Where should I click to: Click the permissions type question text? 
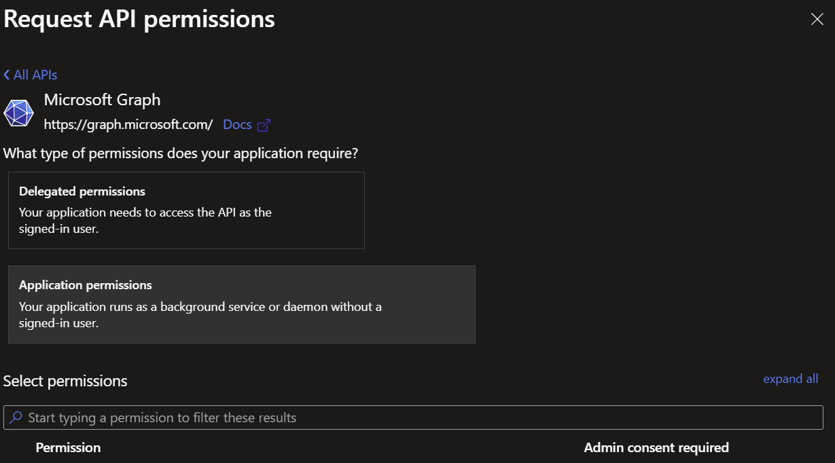(181, 153)
